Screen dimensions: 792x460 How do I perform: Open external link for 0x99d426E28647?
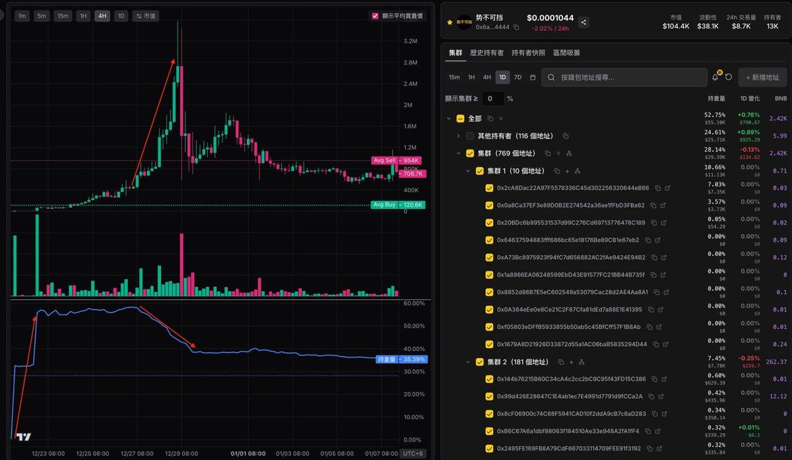pos(661,396)
